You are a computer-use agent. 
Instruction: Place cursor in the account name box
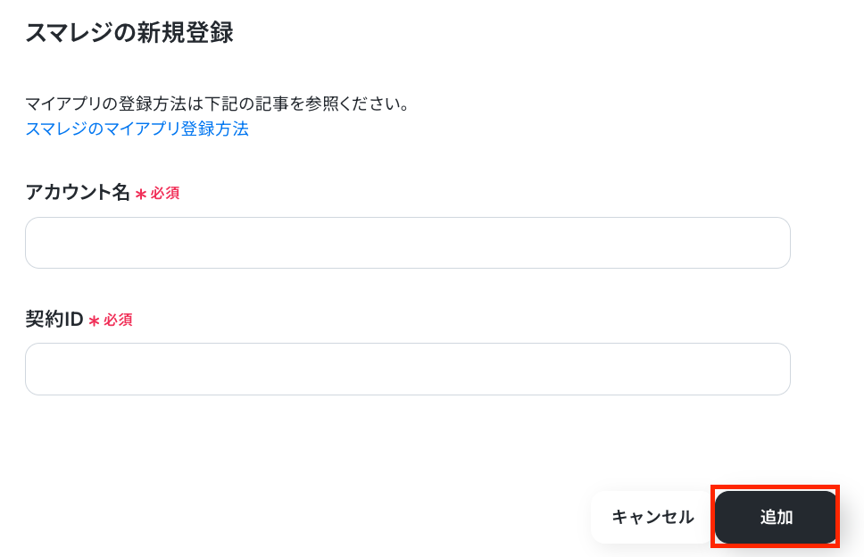point(407,243)
